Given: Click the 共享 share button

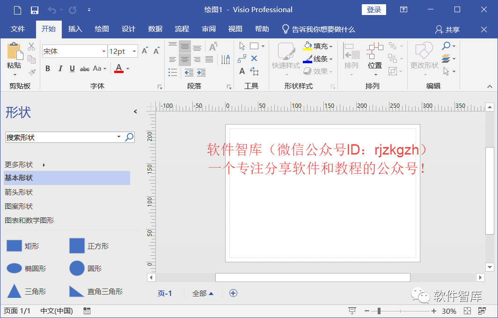Looking at the screenshot, I should pyautogui.click(x=447, y=30).
